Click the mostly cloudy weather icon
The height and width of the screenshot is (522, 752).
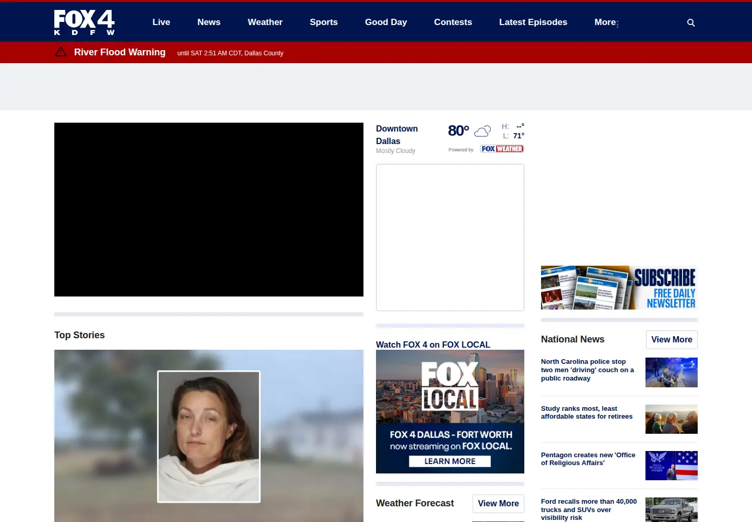point(483,130)
